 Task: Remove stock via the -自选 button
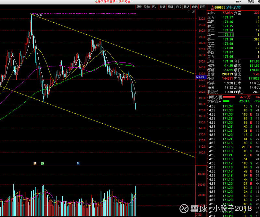(x=194, y=7)
